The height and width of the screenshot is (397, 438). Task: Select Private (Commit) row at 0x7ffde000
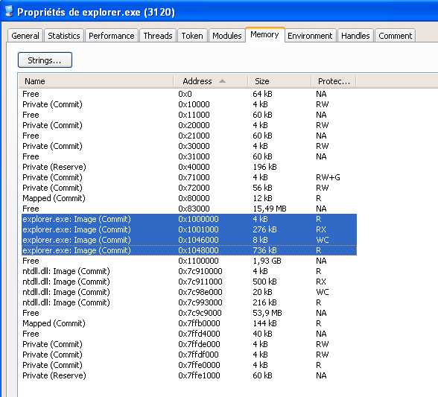click(x=189, y=344)
